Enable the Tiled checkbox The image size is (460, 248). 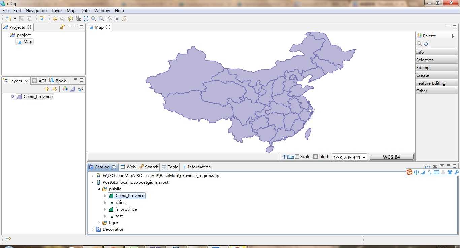315,156
